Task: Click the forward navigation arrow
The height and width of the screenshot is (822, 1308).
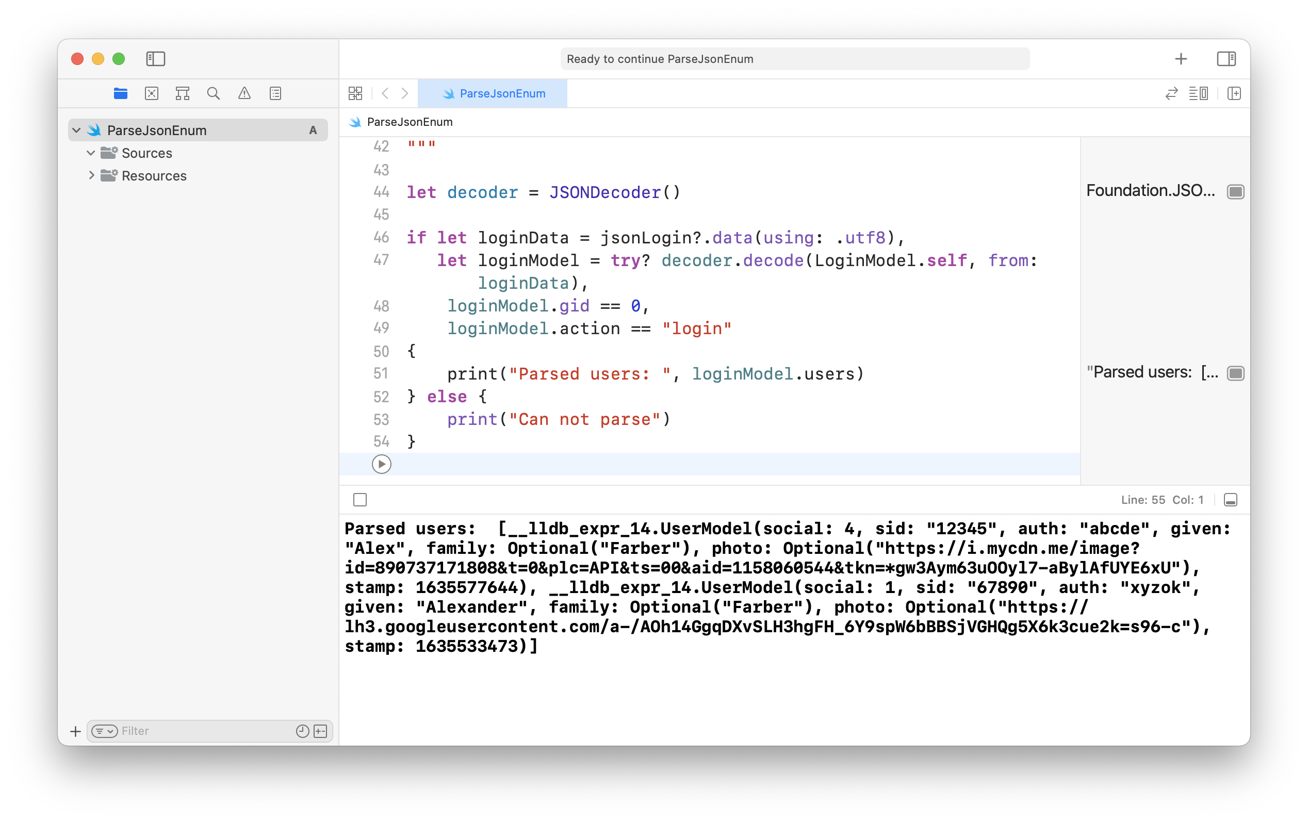Action: pyautogui.click(x=404, y=93)
